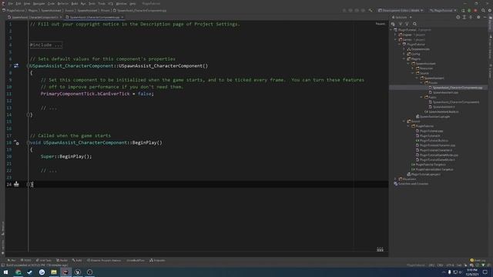Viewport: 493px width, 277px height.
Task: Click the Reader mode label in editor corner
Action: [380, 24]
